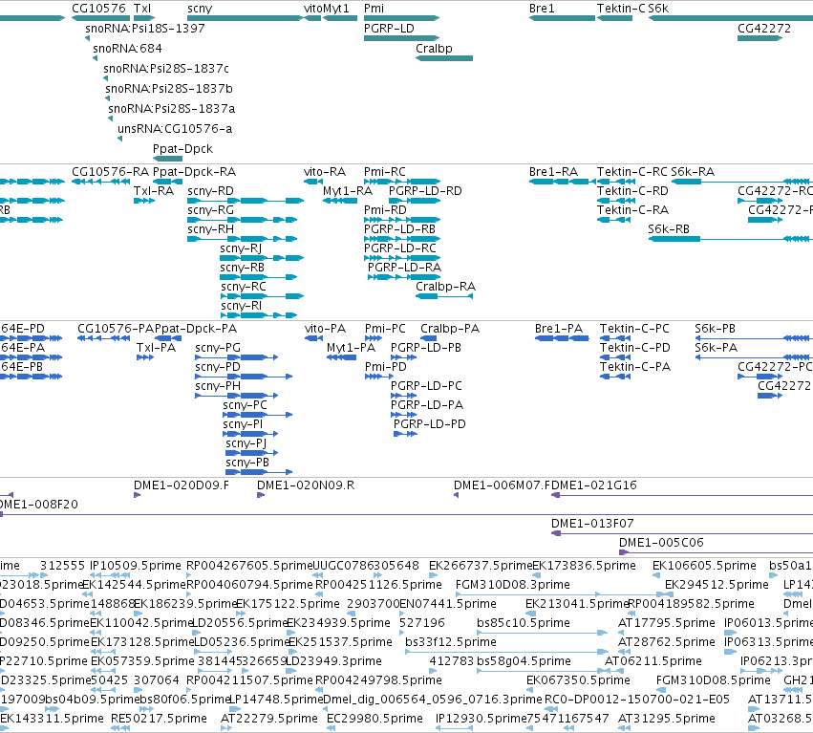Select the Ppat-Dpck gene bar
This screenshot has height=733, width=813.
coord(167,159)
